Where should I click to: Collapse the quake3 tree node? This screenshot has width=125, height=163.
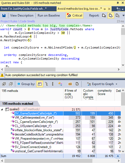point(2,109)
